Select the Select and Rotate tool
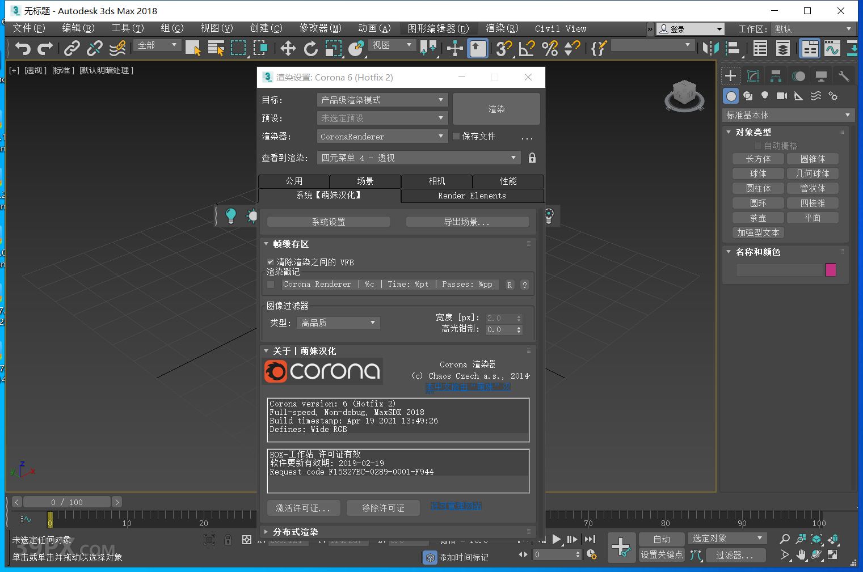Viewport: 863px width, 572px height. click(311, 48)
